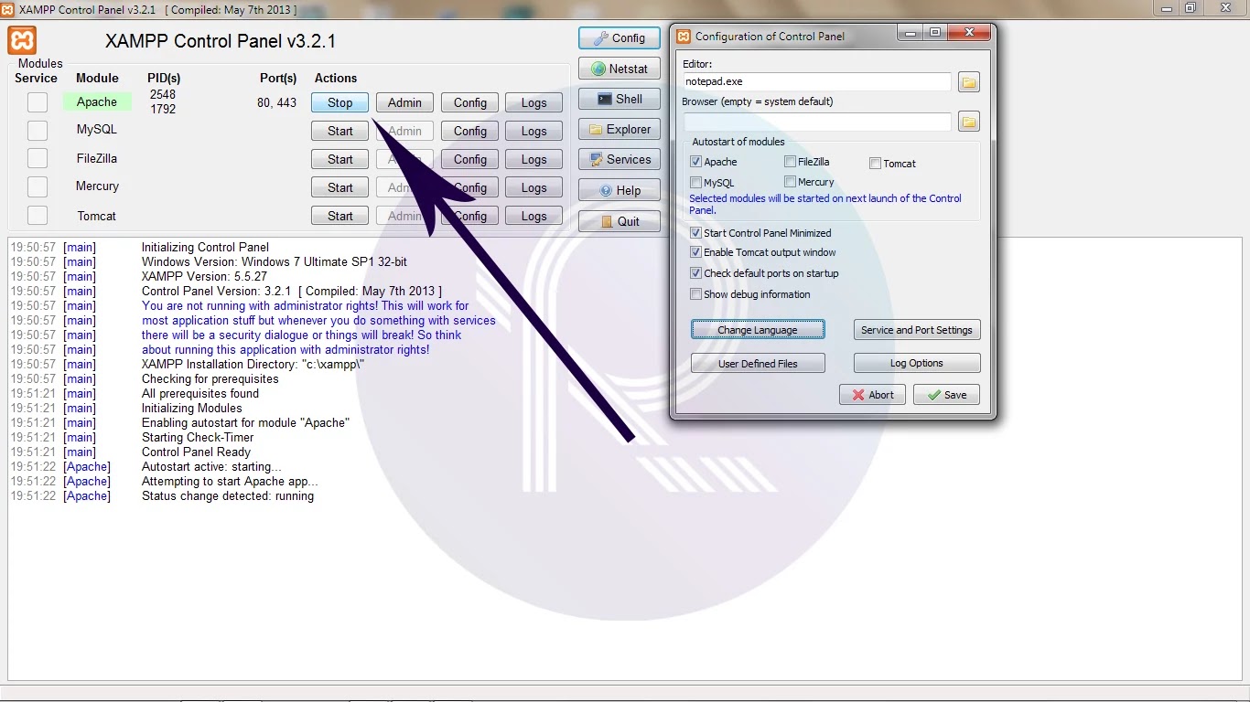The height and width of the screenshot is (702, 1250).
Task: Open the Services window
Action: pos(619,159)
